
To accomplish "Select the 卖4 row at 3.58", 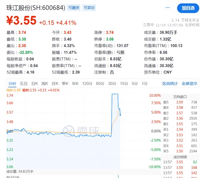I will pyautogui.click(x=180, y=108).
